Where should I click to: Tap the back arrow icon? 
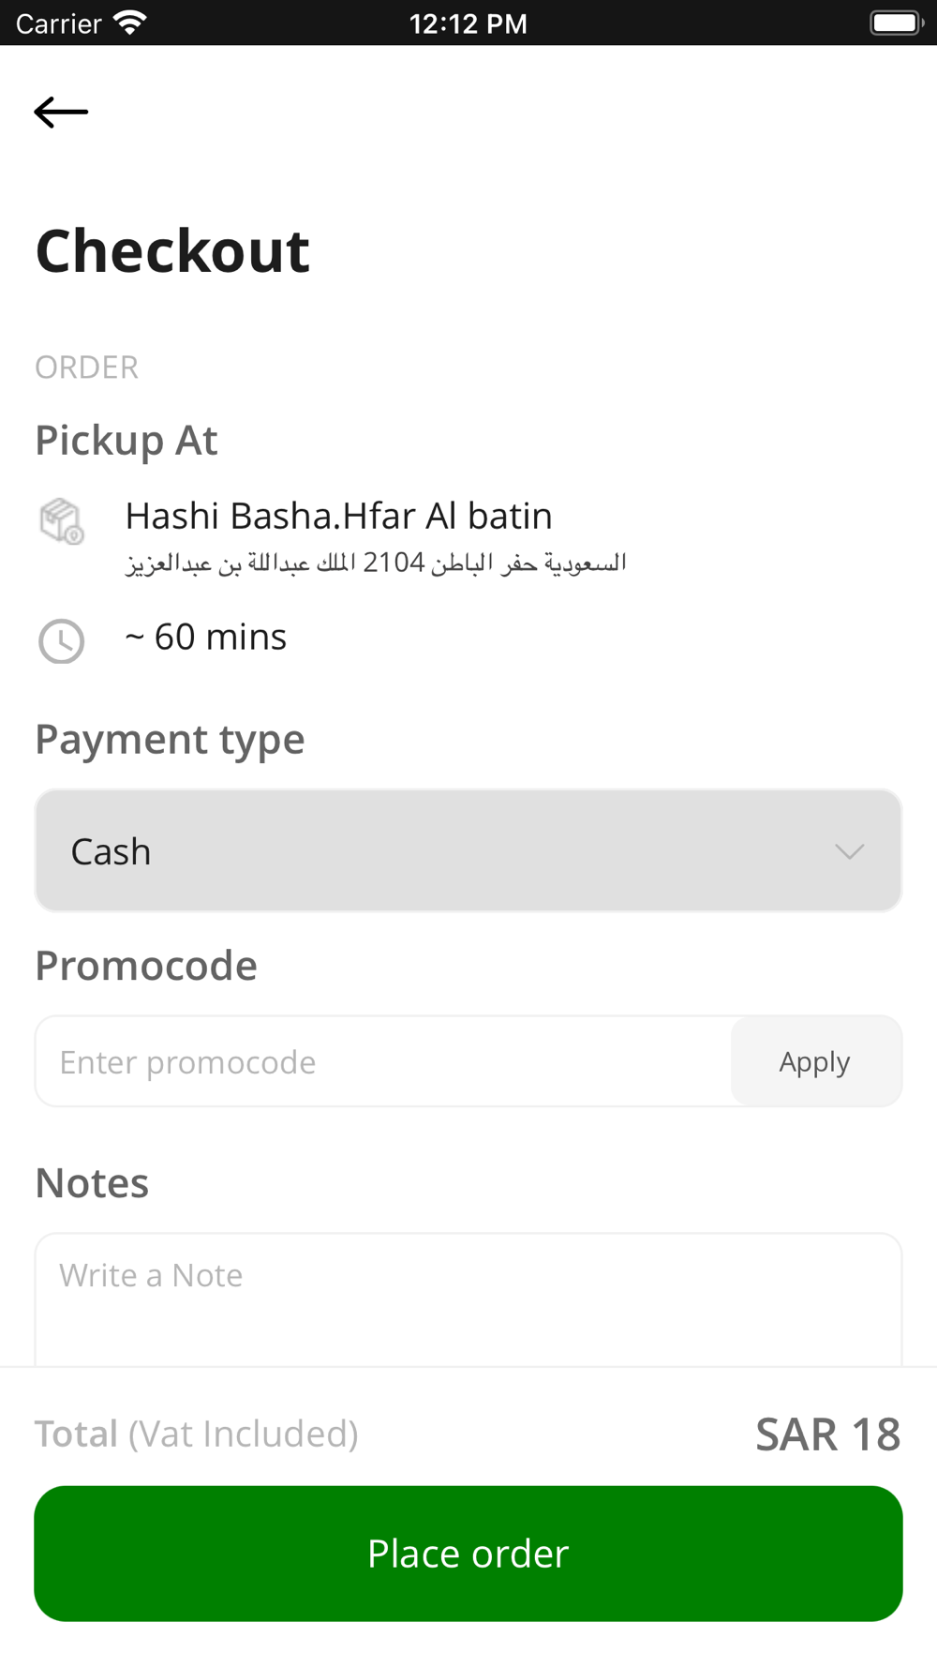click(x=61, y=112)
